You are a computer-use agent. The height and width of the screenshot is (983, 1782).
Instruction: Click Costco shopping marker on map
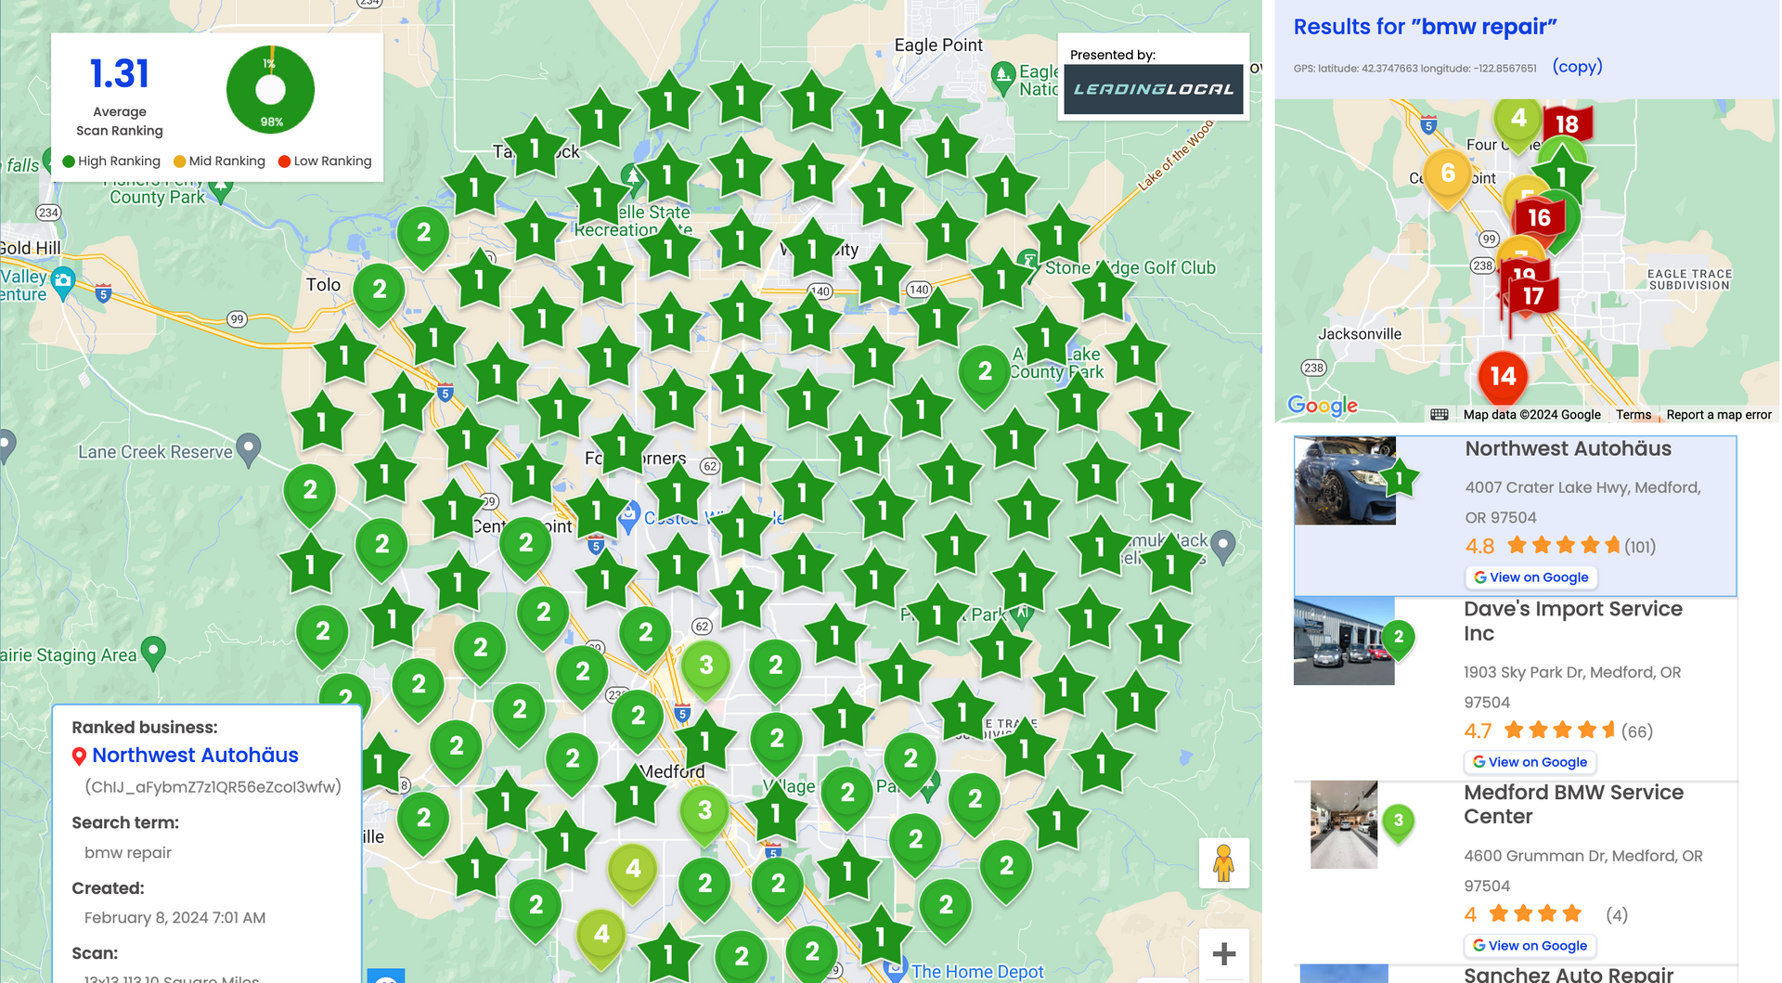pyautogui.click(x=629, y=516)
